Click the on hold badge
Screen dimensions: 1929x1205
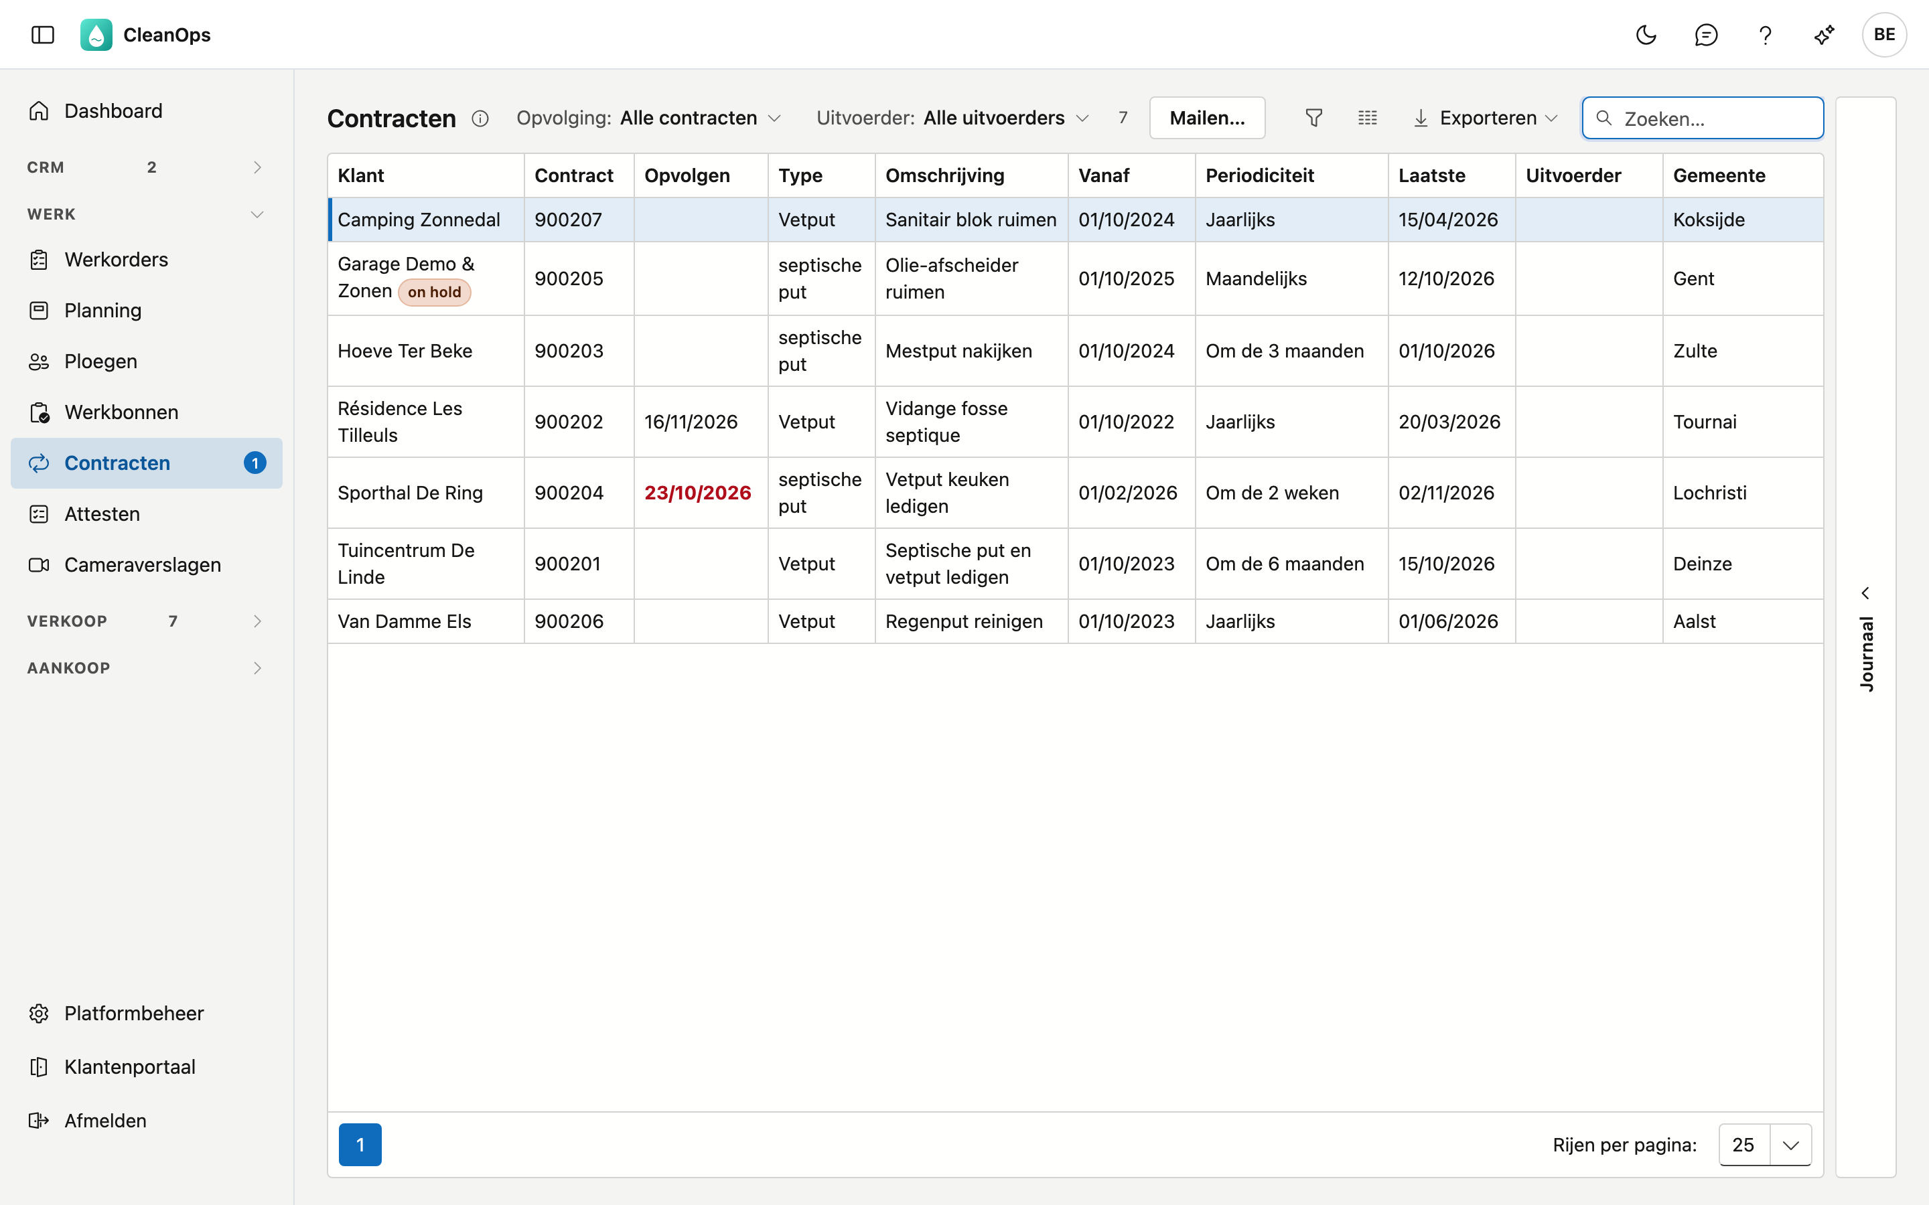(x=435, y=293)
